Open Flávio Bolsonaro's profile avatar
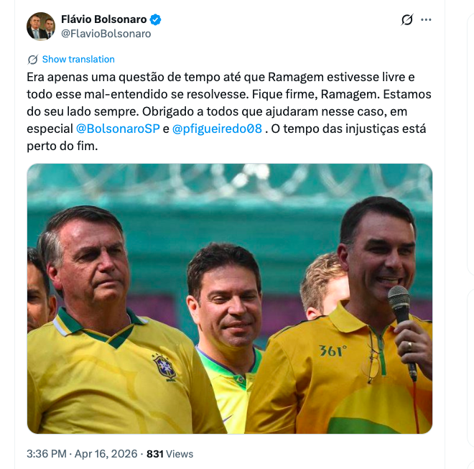The image size is (474, 469). click(x=41, y=27)
